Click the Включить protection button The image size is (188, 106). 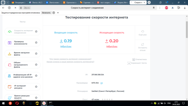point(46,13)
